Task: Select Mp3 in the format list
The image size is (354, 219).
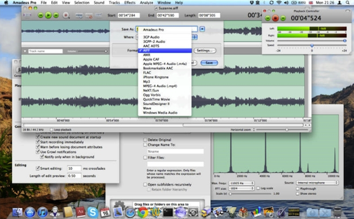Action: click(165, 81)
